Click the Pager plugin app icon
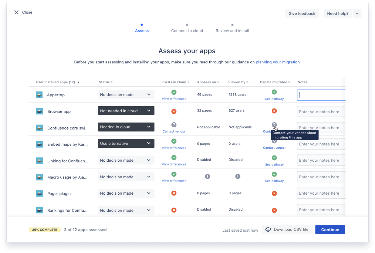This screenshot has height=253, width=375. (x=40, y=193)
